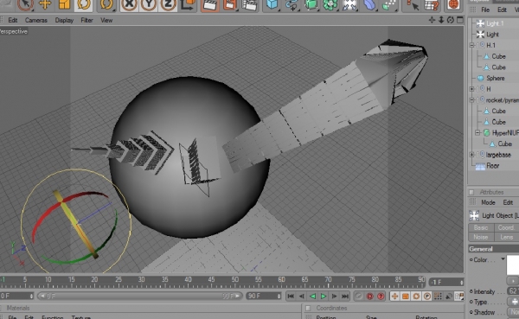Open the Display viewport menu
This screenshot has height=319, width=519.
[x=64, y=20]
